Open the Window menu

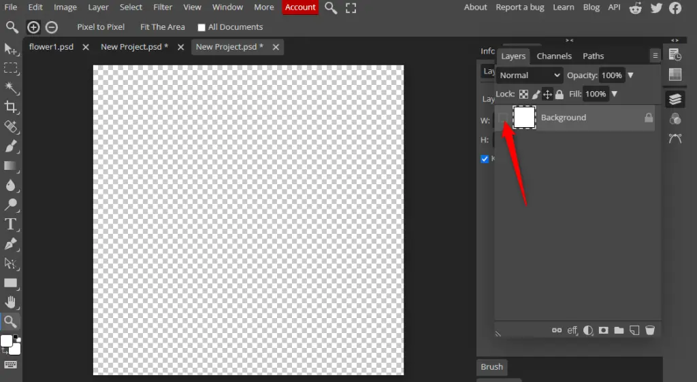click(227, 7)
